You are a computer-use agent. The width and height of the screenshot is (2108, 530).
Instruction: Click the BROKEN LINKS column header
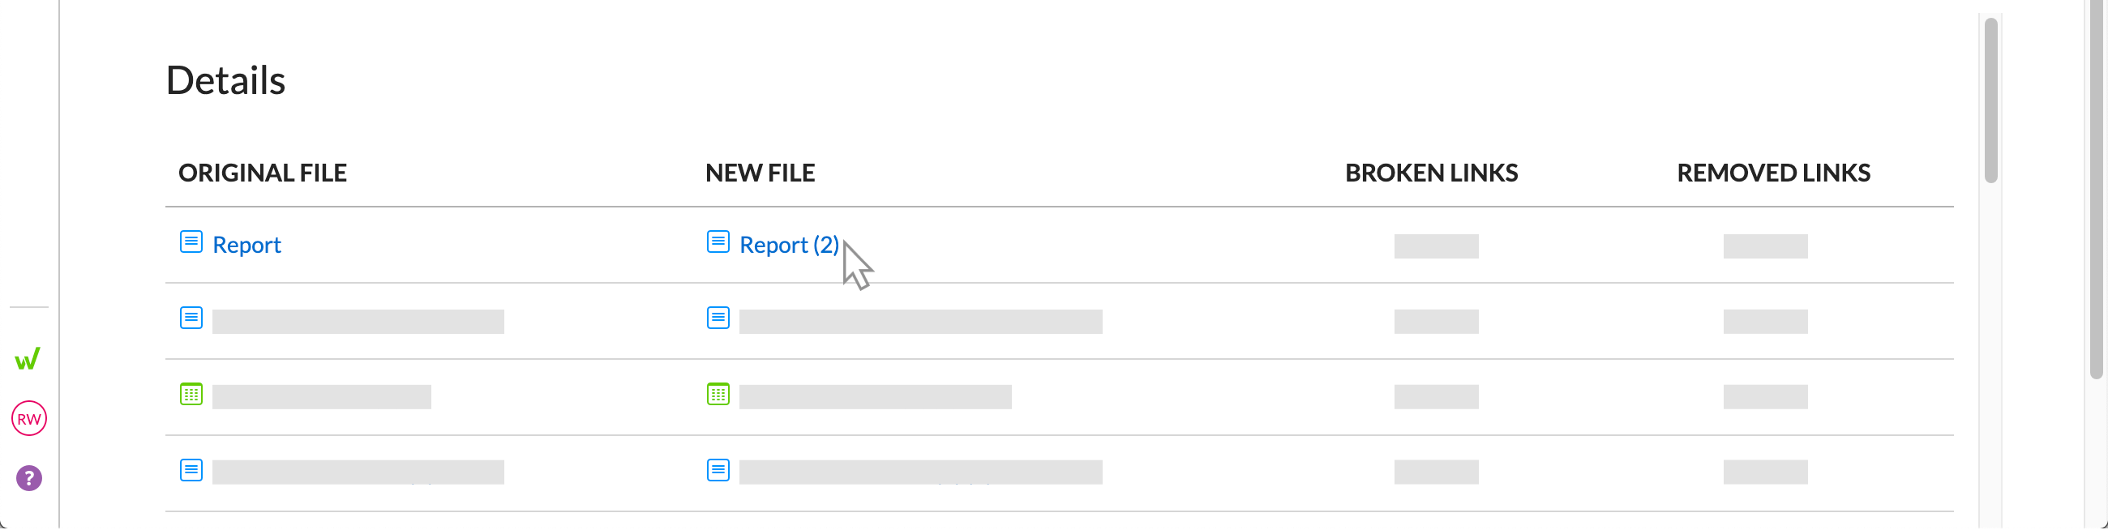coord(1431,173)
